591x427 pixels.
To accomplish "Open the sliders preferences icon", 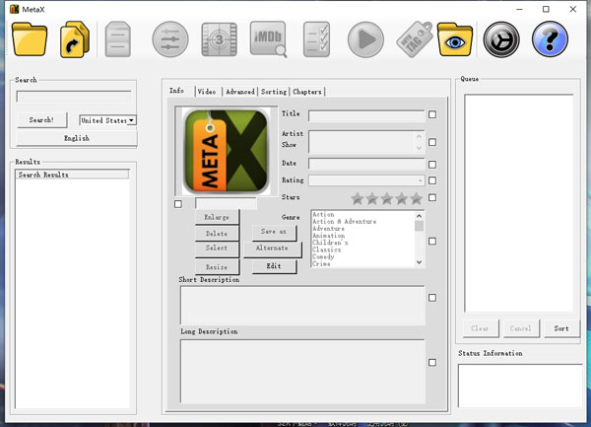I will (x=170, y=39).
